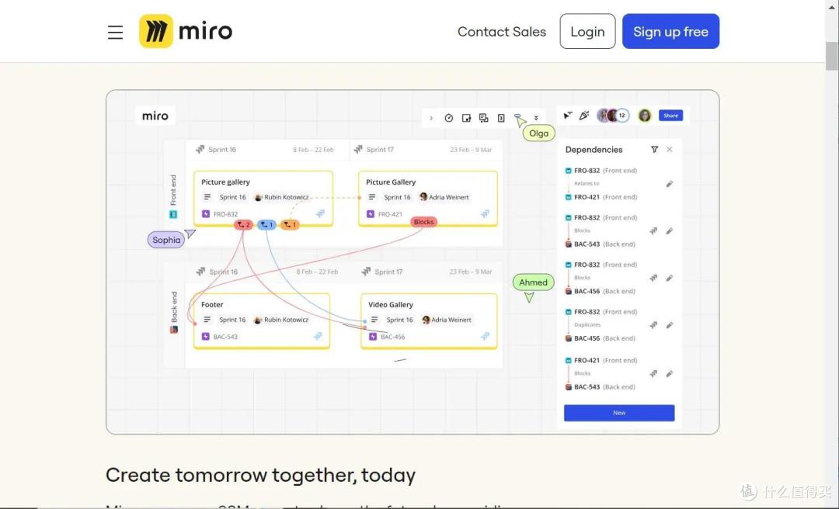Click the current user avatar

tap(645, 116)
